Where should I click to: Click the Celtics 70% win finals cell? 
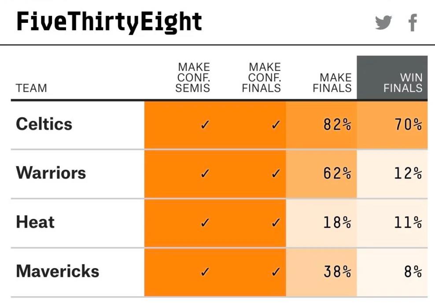(x=392, y=125)
